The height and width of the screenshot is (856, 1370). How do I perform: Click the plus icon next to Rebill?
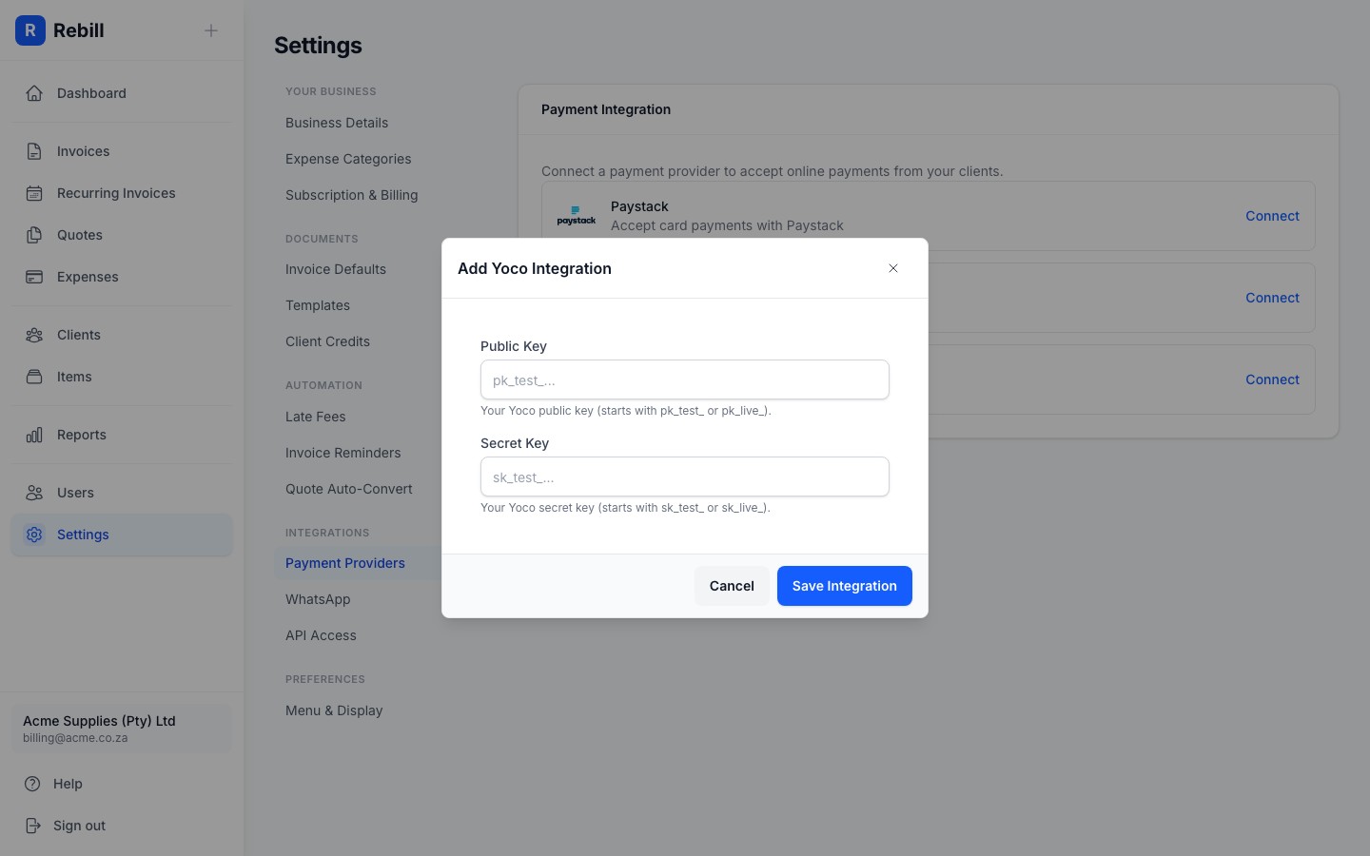click(x=210, y=30)
